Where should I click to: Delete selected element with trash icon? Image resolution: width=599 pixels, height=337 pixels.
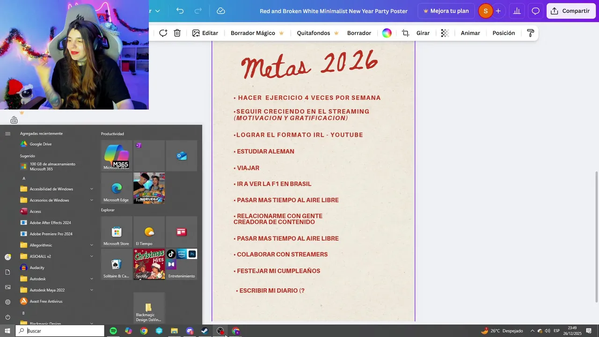177,33
